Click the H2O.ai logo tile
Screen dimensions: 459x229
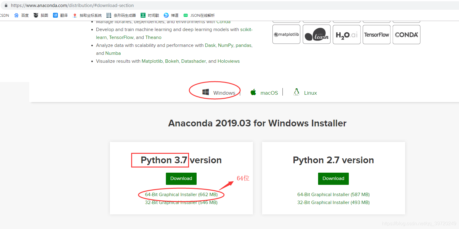click(x=347, y=34)
